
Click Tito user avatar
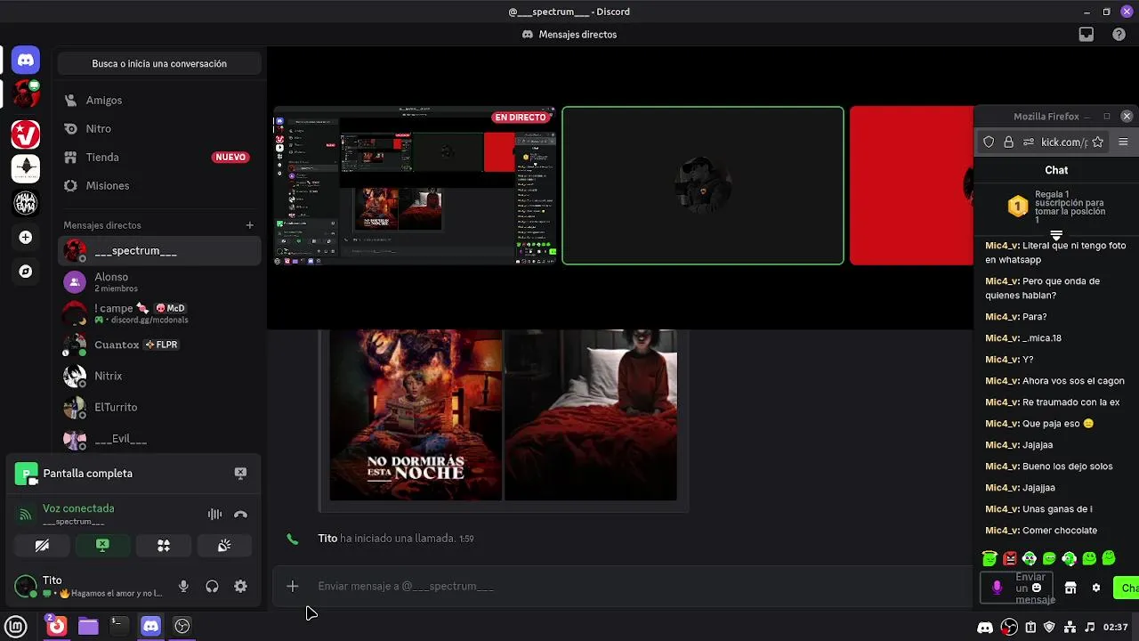[x=26, y=587]
